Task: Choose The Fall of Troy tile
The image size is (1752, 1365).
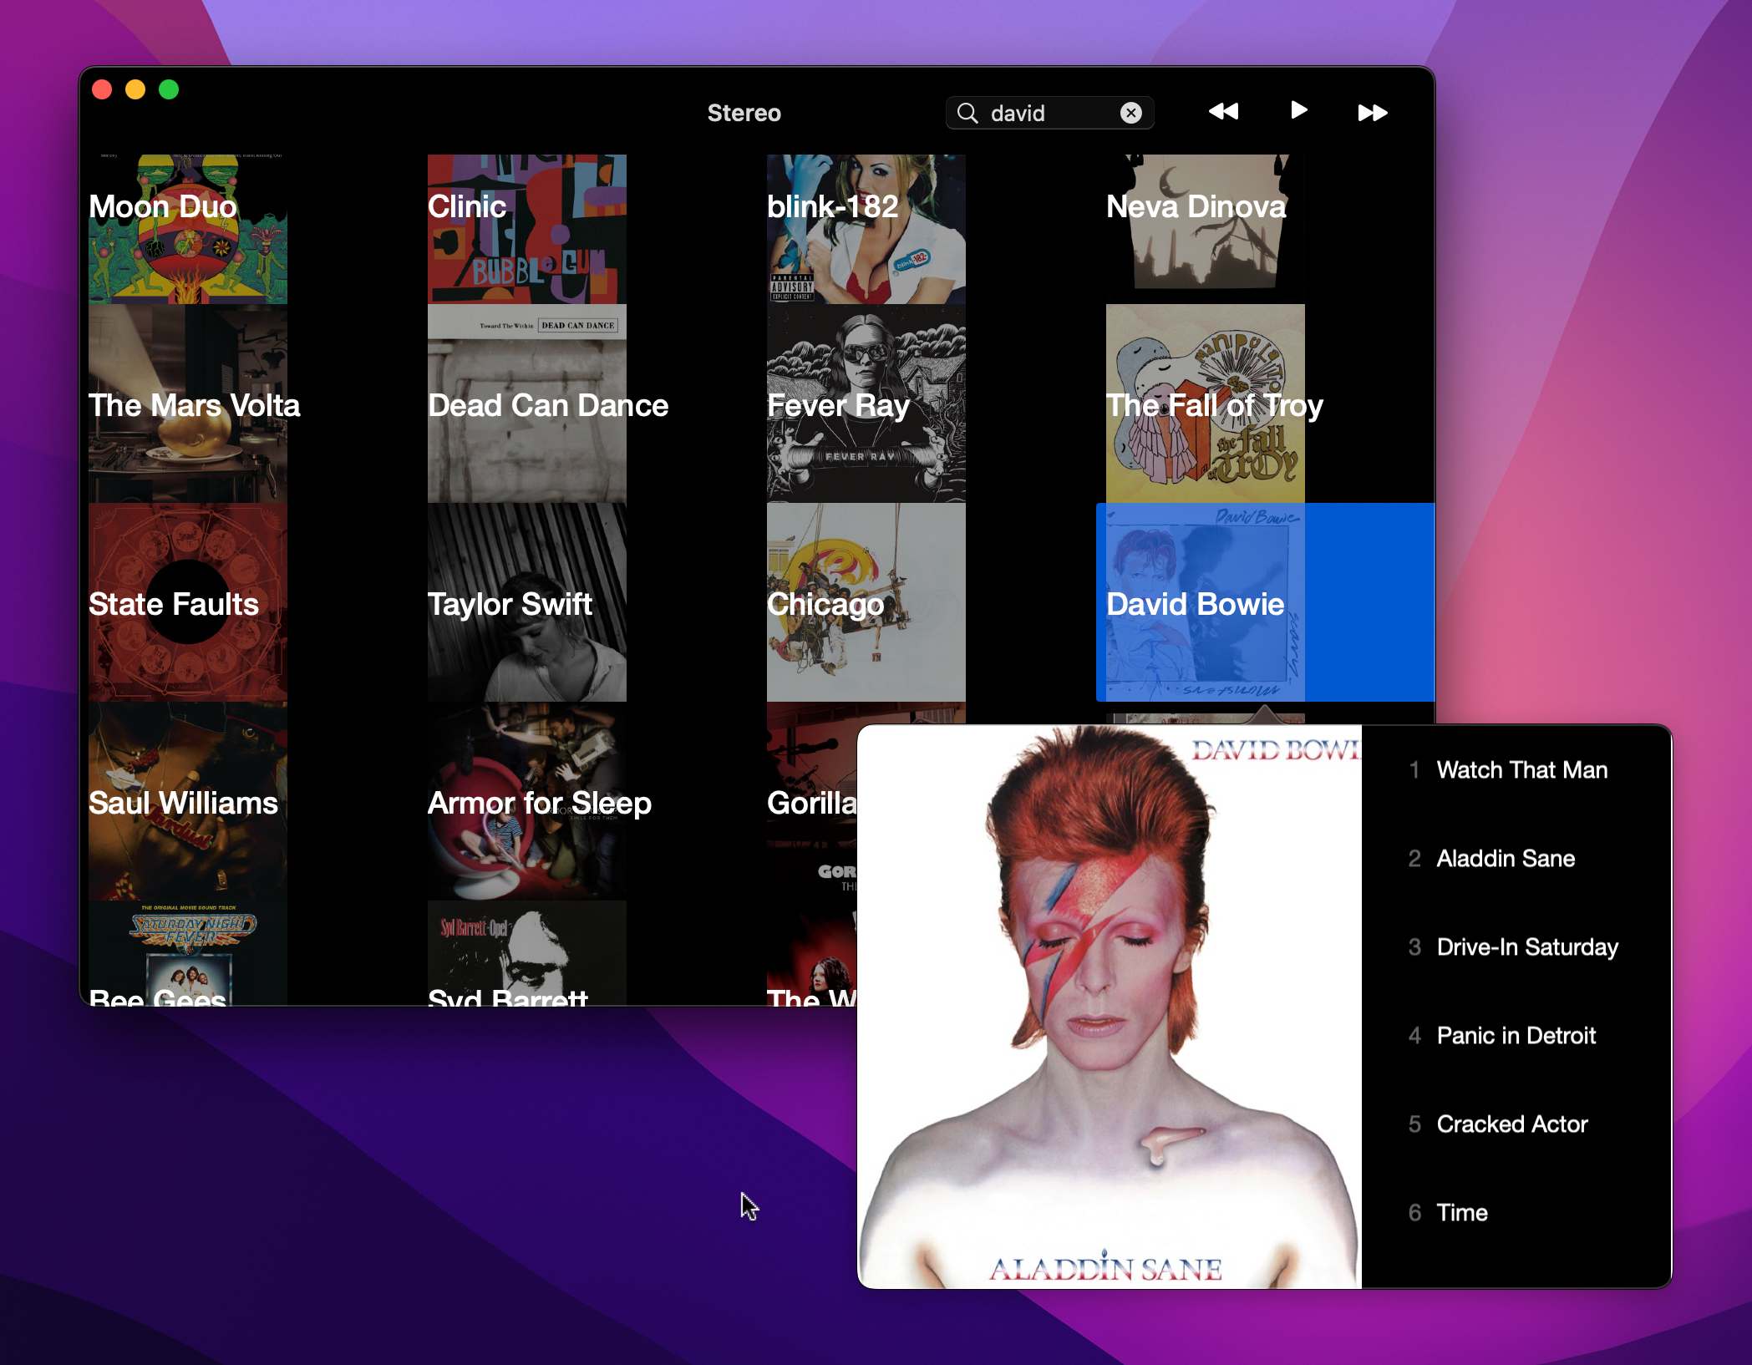Action: click(1206, 403)
